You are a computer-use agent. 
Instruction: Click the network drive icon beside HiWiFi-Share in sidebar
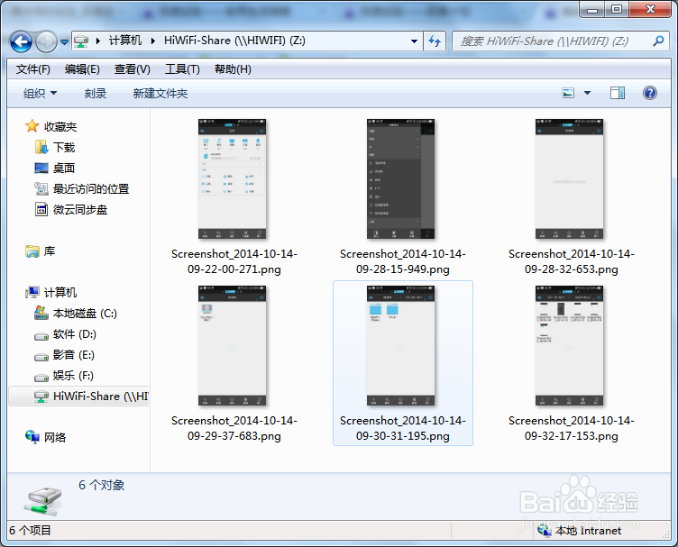point(41,397)
